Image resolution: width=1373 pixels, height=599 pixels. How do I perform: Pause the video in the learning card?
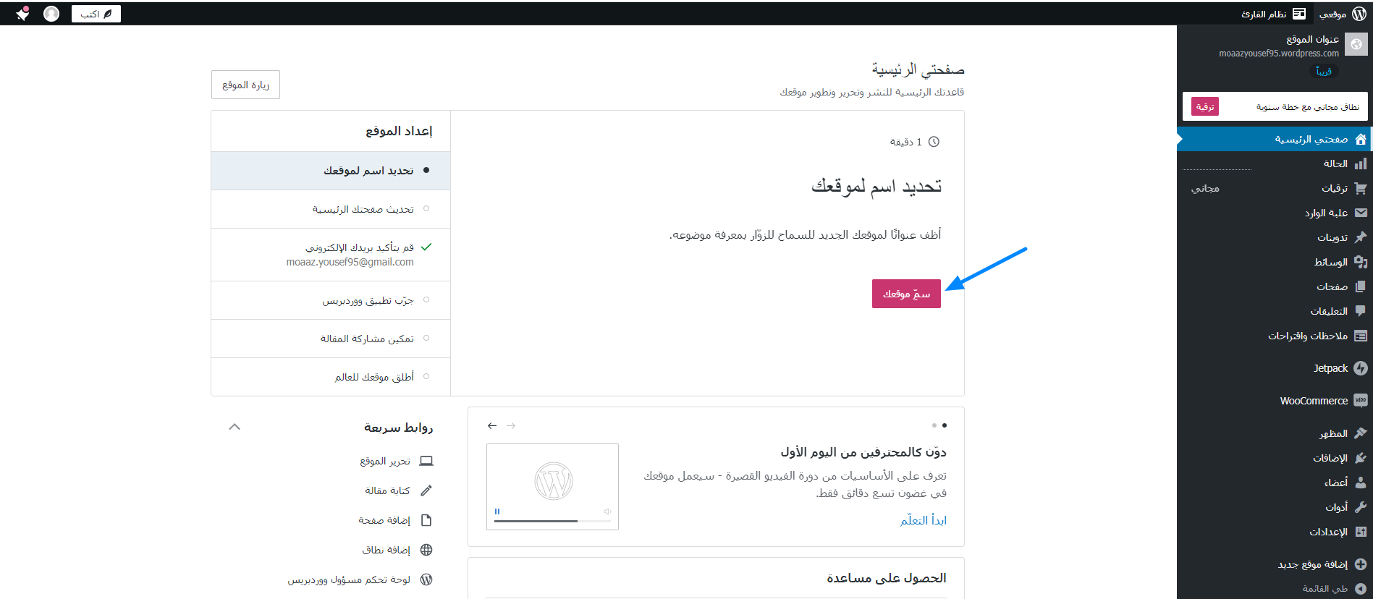click(497, 511)
